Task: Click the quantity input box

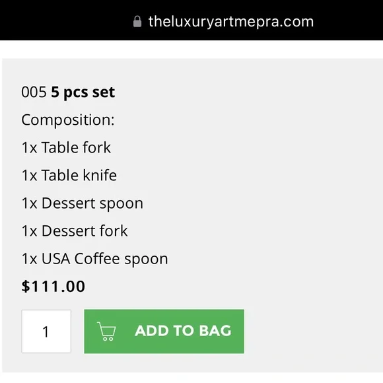Action: click(46, 331)
